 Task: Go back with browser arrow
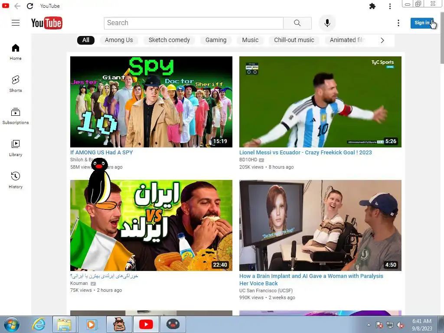pyautogui.click(x=17, y=6)
